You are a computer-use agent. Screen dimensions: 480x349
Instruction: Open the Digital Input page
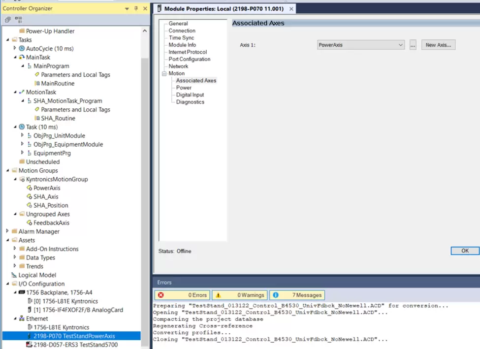[x=190, y=95]
